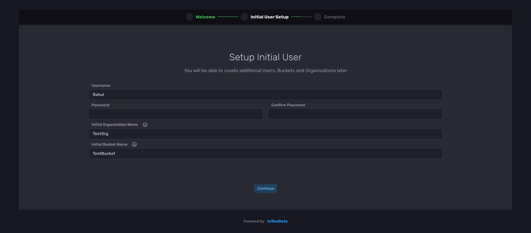Select the Initial User Setup step label
The height and width of the screenshot is (233, 531).
[x=269, y=17]
